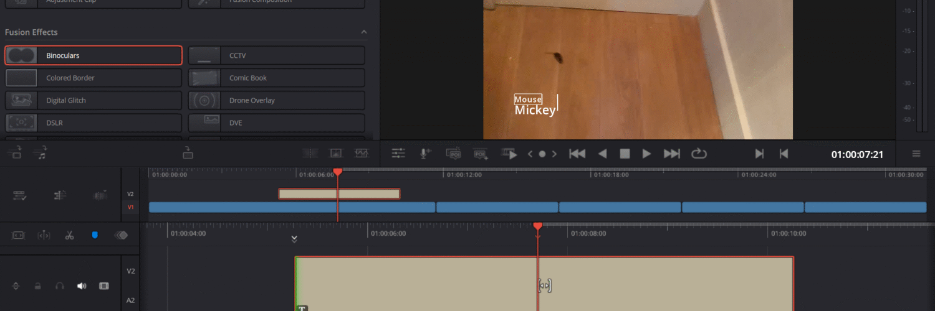935x311 pixels.
Task: Click the Mickey title text in the viewer
Action: pyautogui.click(x=535, y=110)
